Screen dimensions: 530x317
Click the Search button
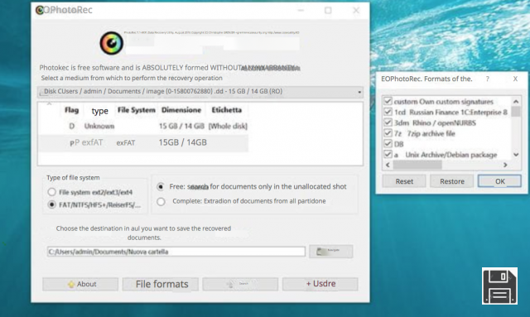point(240,284)
